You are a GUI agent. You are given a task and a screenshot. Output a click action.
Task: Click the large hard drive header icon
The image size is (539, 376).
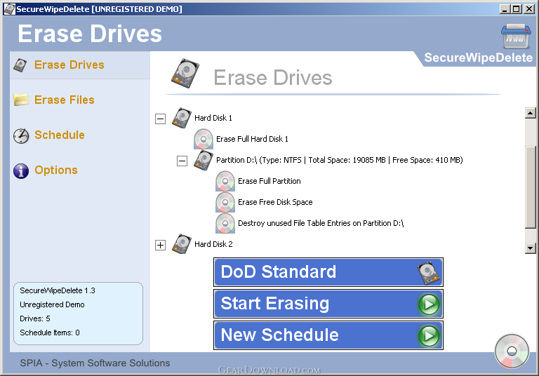point(185,73)
